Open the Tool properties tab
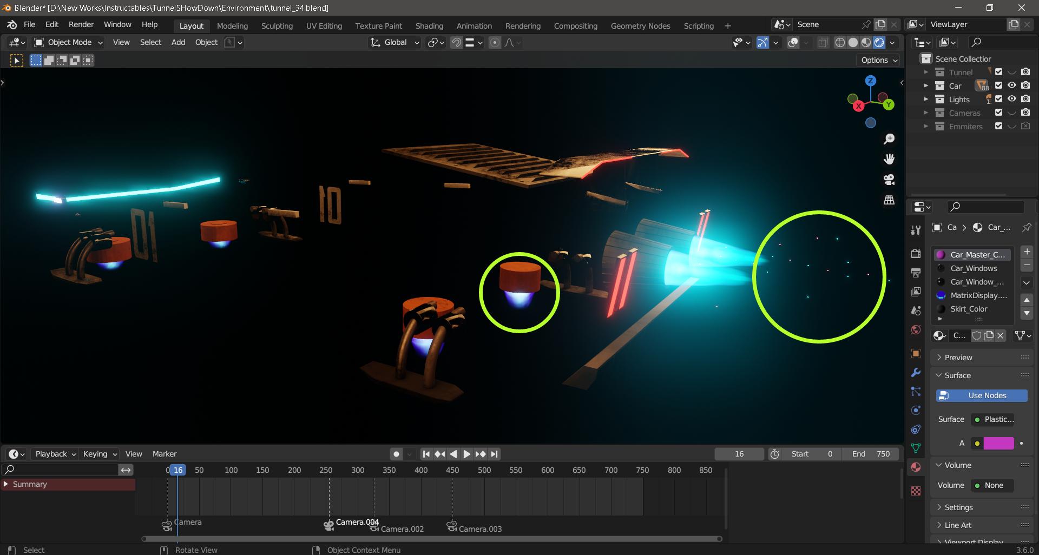The image size is (1039, 555). tap(916, 230)
